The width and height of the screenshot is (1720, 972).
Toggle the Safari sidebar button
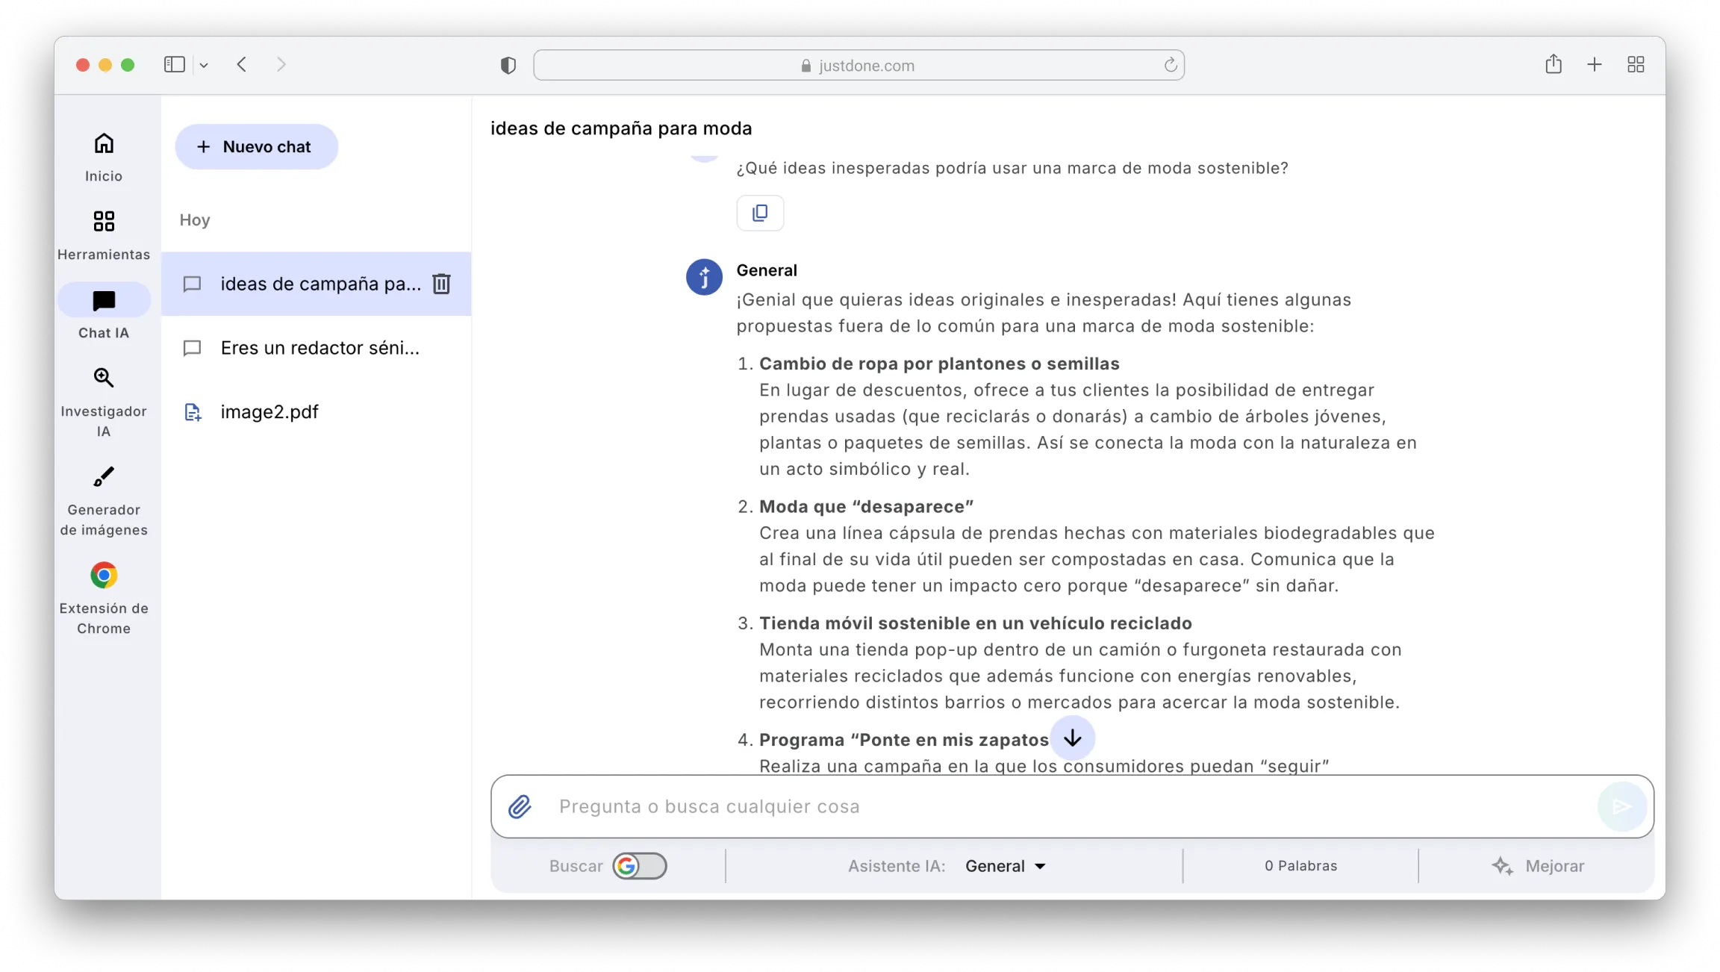[175, 65]
